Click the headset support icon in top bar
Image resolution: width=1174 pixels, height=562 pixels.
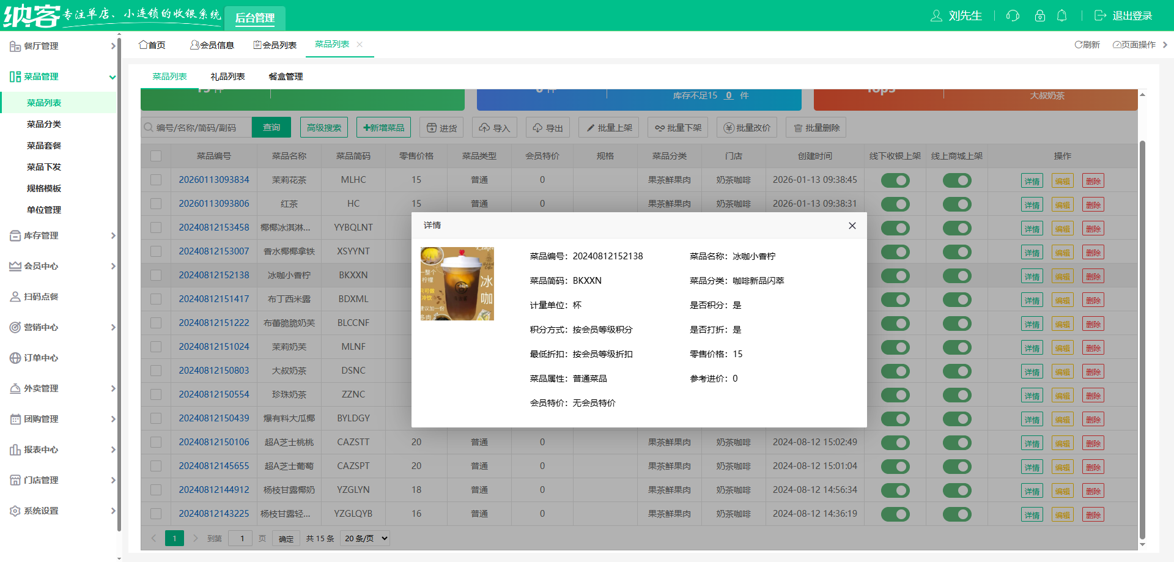tap(1012, 16)
